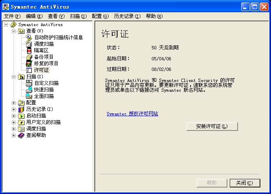Click the 隔离区 quarantine bottle icon
Viewport: 271px width, 194px height.
(x=29, y=51)
